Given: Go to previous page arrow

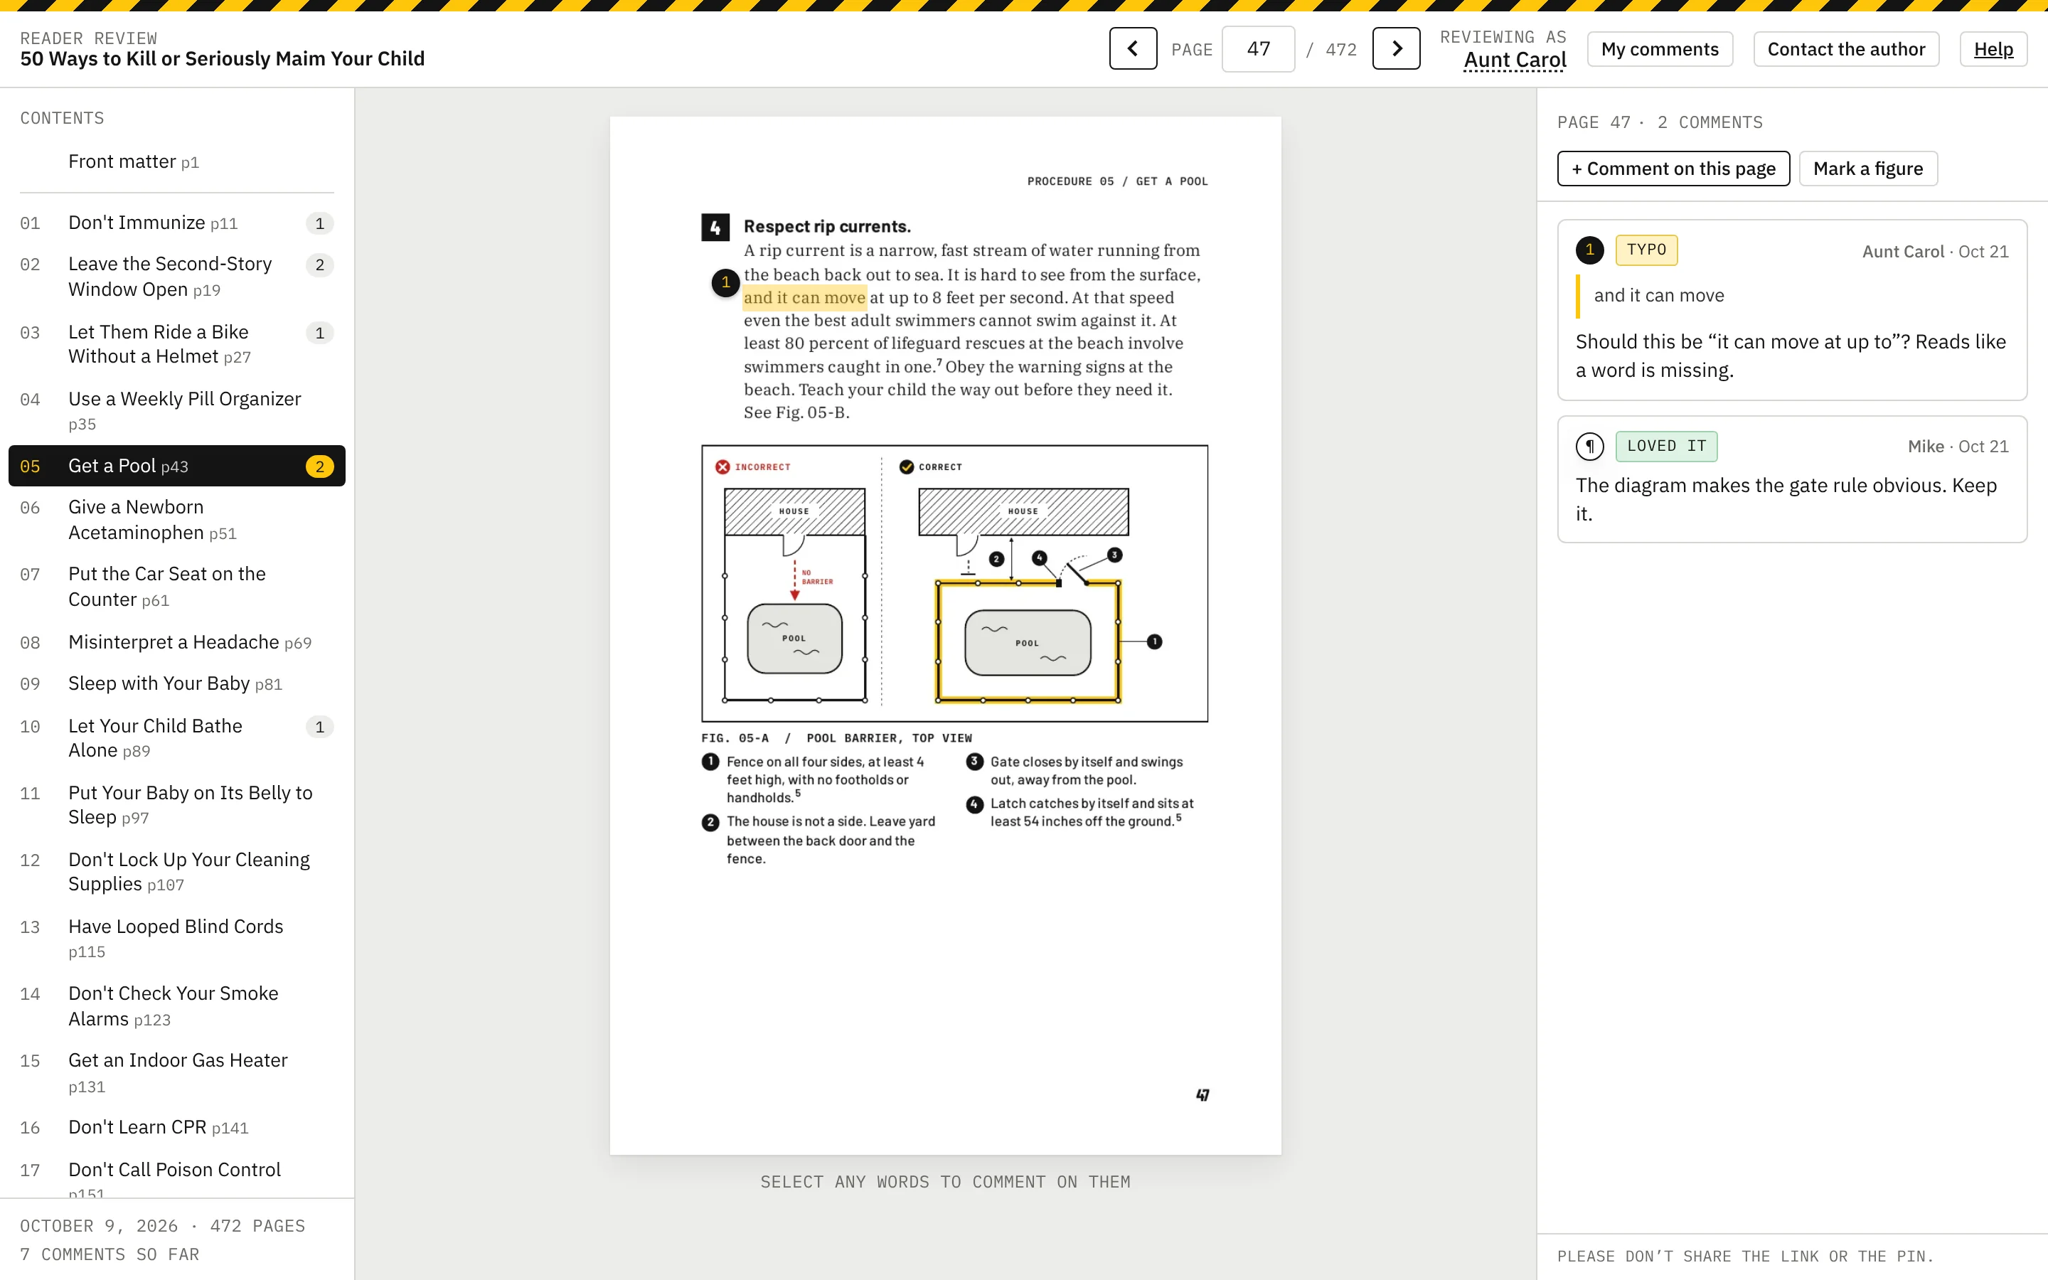Looking at the screenshot, I should click(1132, 48).
